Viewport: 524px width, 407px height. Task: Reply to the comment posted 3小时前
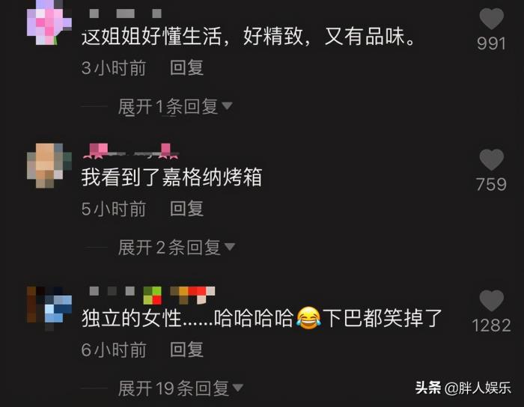[186, 68]
